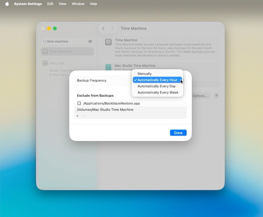
Task: Click the Time Machine pane header icon
Action: (108, 42)
